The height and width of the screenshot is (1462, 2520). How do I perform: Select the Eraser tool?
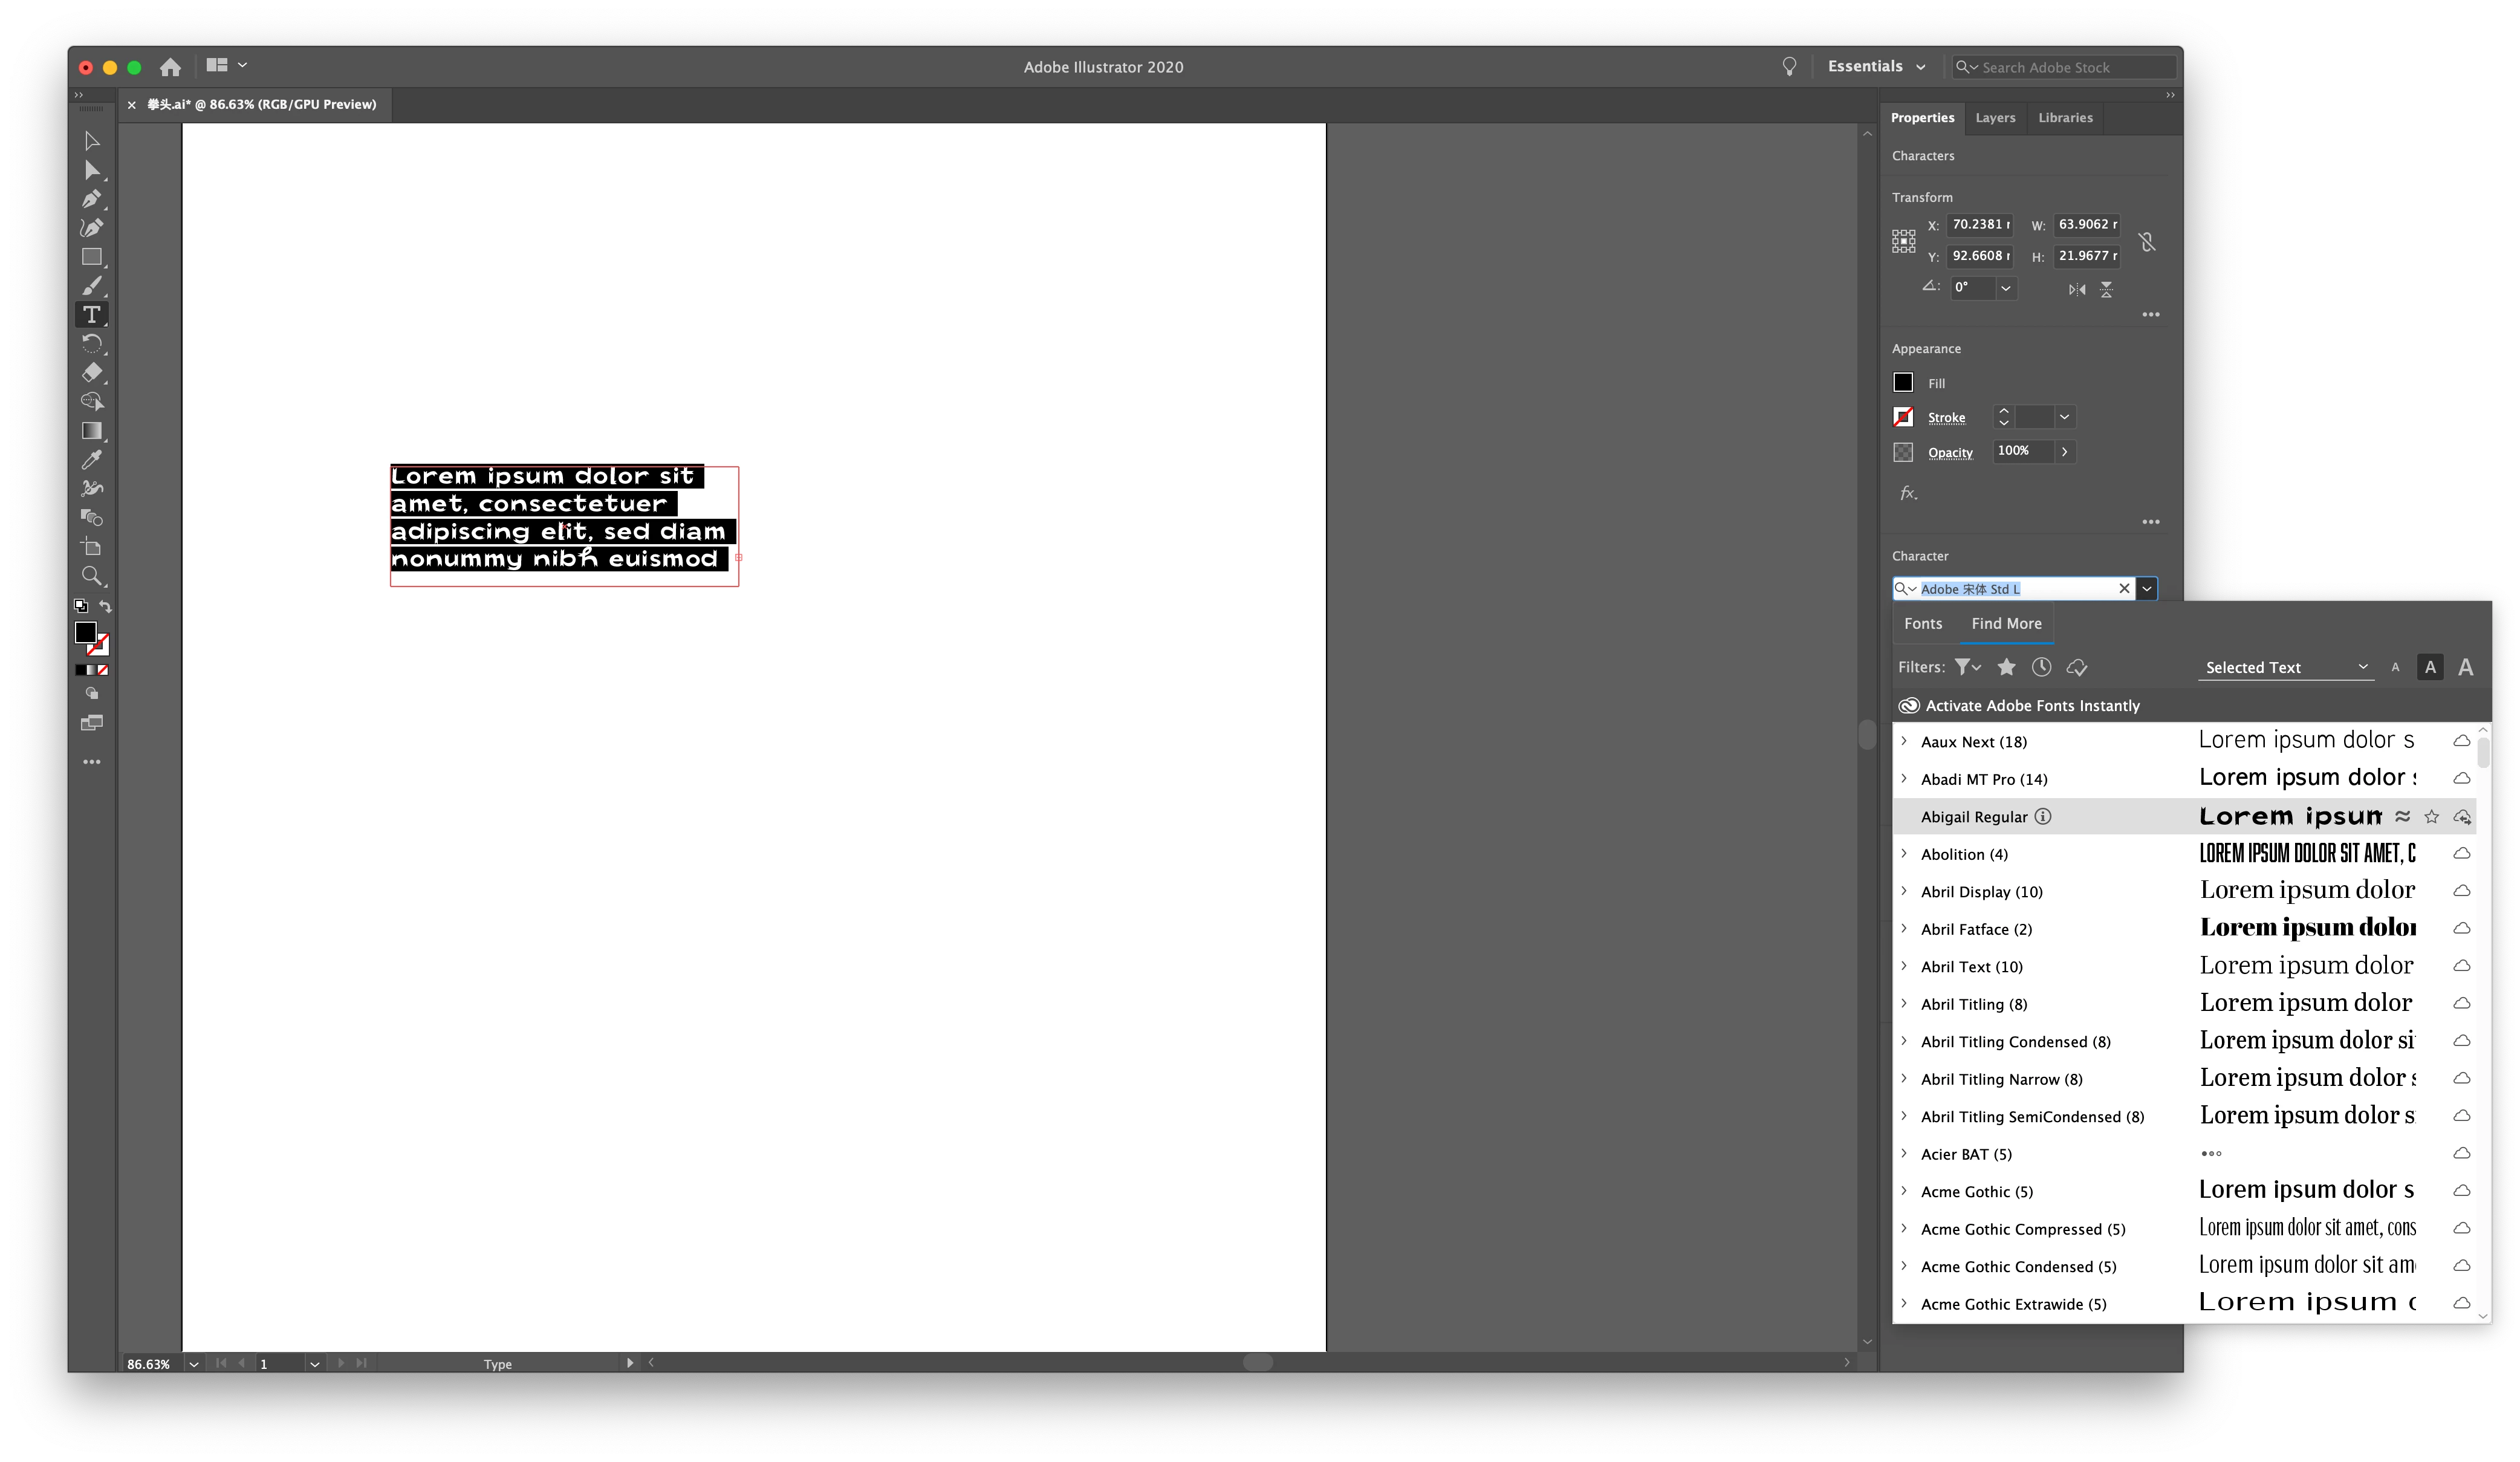pyautogui.click(x=91, y=373)
